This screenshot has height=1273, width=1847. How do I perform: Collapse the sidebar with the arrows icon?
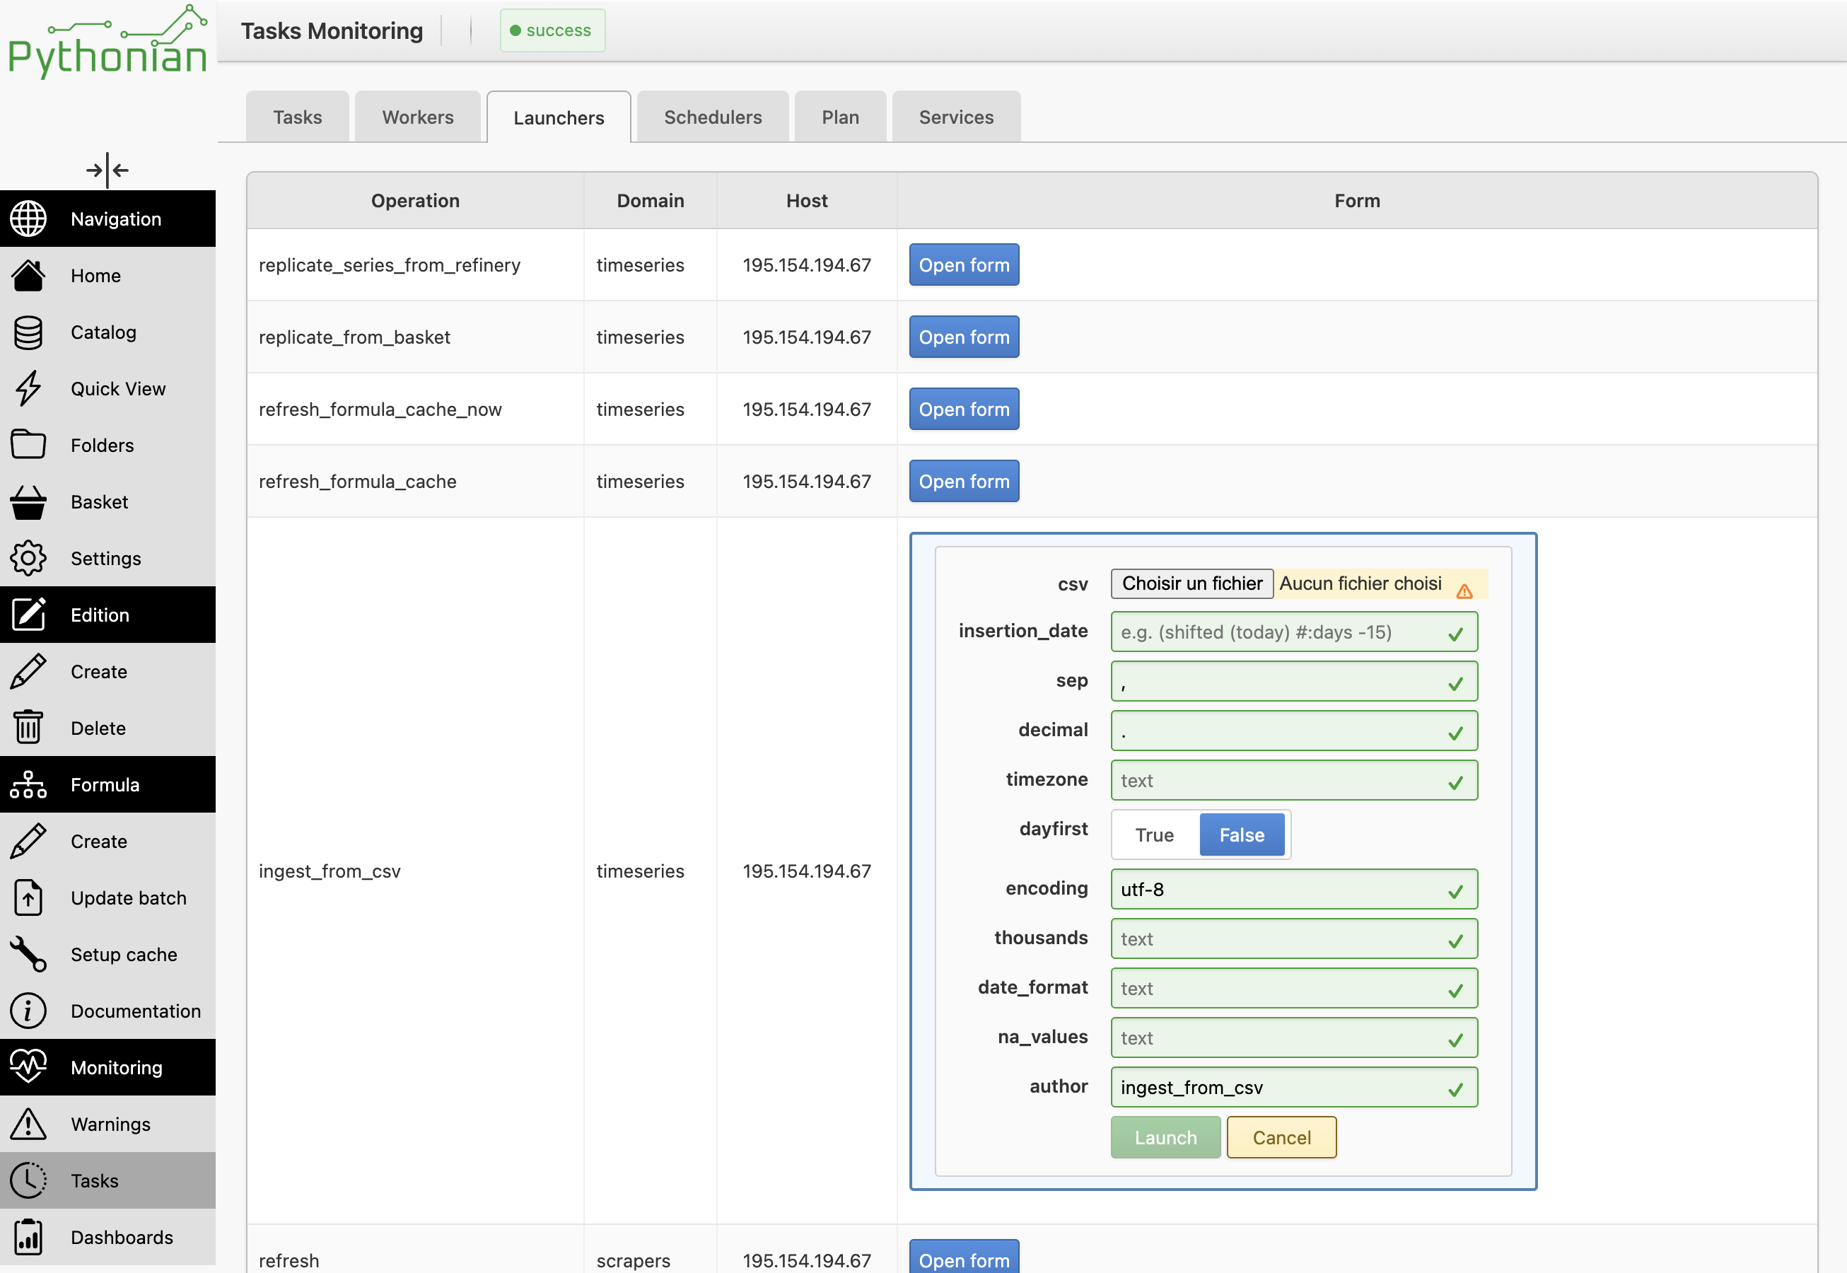(x=107, y=170)
